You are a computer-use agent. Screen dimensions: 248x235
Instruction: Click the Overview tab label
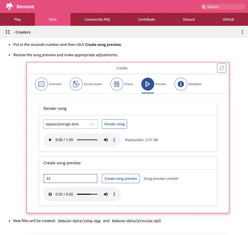tap(55, 84)
